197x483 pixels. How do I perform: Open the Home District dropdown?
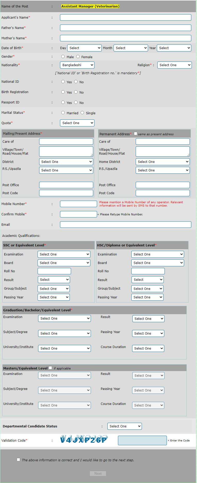click(x=163, y=162)
